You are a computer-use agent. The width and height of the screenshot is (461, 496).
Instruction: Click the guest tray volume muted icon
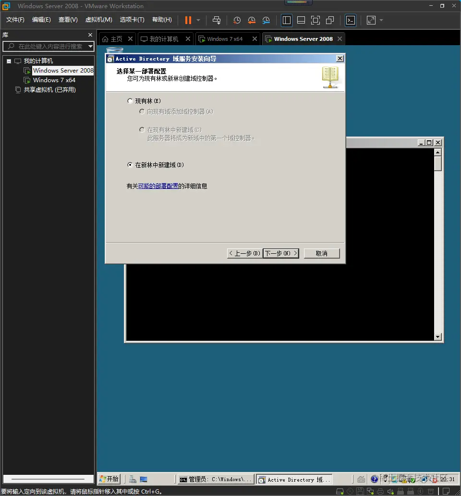tap(434, 480)
